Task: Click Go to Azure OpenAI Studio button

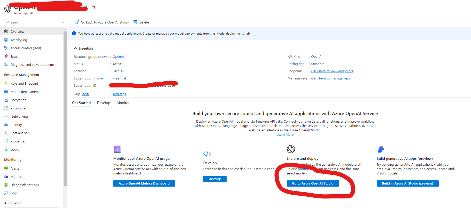Action: click(x=313, y=183)
